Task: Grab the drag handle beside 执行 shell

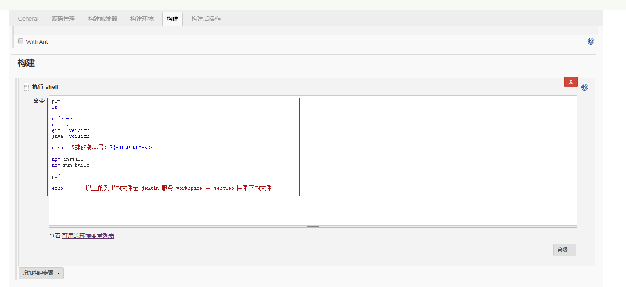Action: 26,87
